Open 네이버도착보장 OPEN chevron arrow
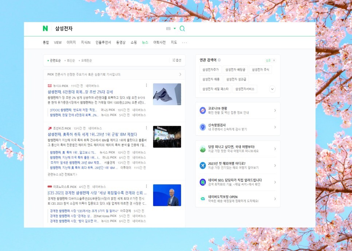Viewport: 352px width, 251px height. 275,198
